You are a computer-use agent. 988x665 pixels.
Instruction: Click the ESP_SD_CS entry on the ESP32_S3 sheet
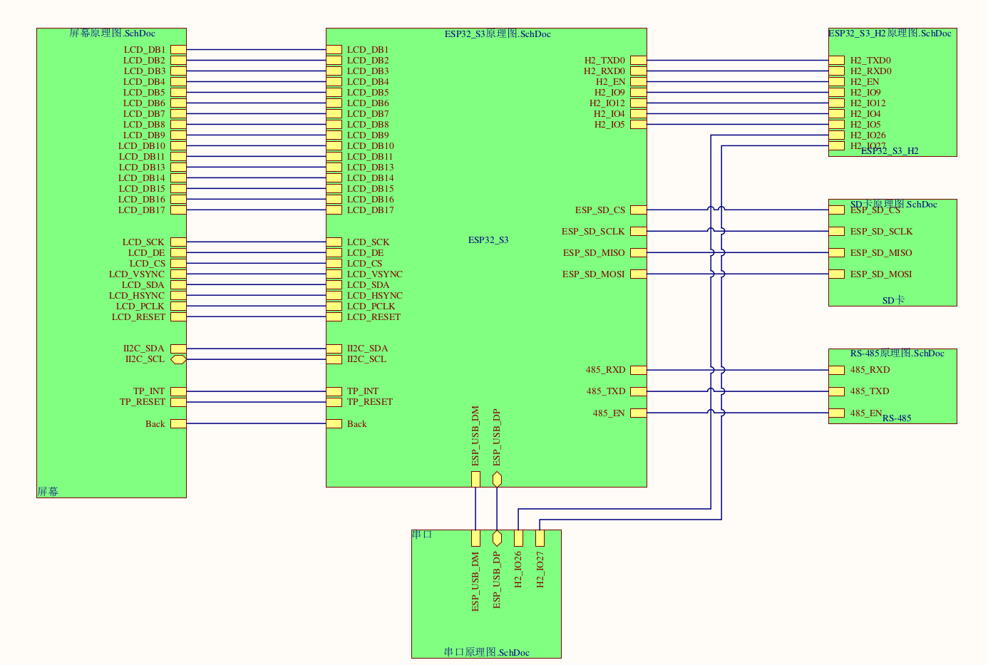(639, 210)
